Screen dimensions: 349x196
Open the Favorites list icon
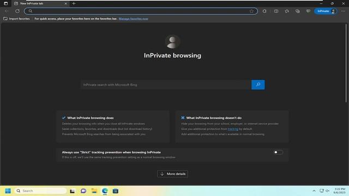[x=287, y=11]
